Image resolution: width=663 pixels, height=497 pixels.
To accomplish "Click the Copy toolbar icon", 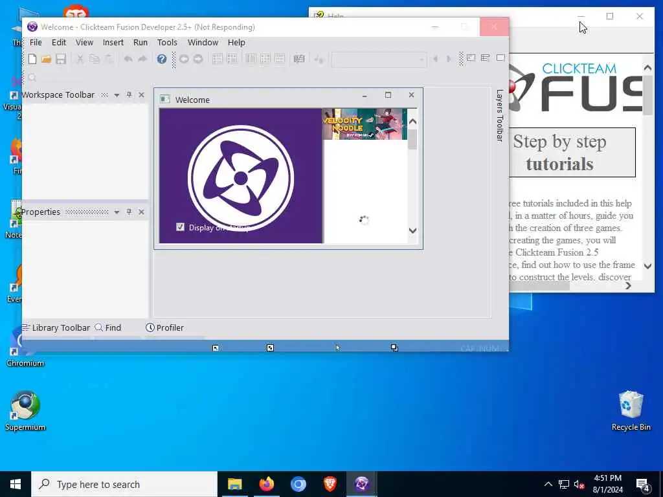I will [x=95, y=59].
